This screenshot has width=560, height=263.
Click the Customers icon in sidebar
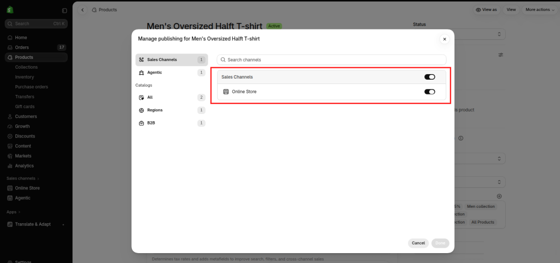(10, 117)
